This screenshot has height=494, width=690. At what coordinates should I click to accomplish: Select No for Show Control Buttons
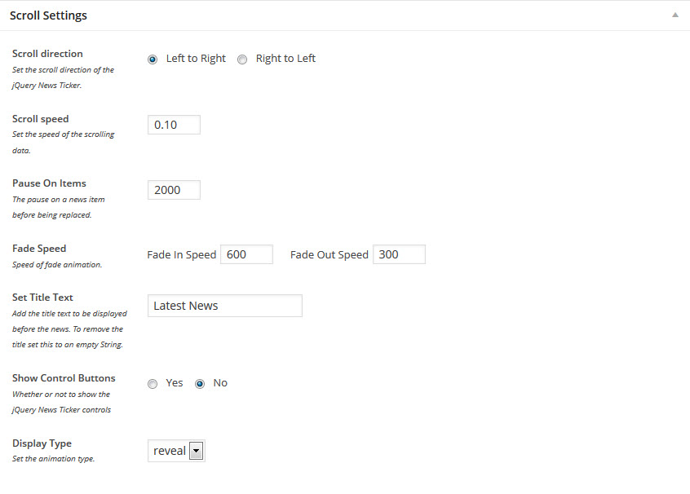click(198, 383)
